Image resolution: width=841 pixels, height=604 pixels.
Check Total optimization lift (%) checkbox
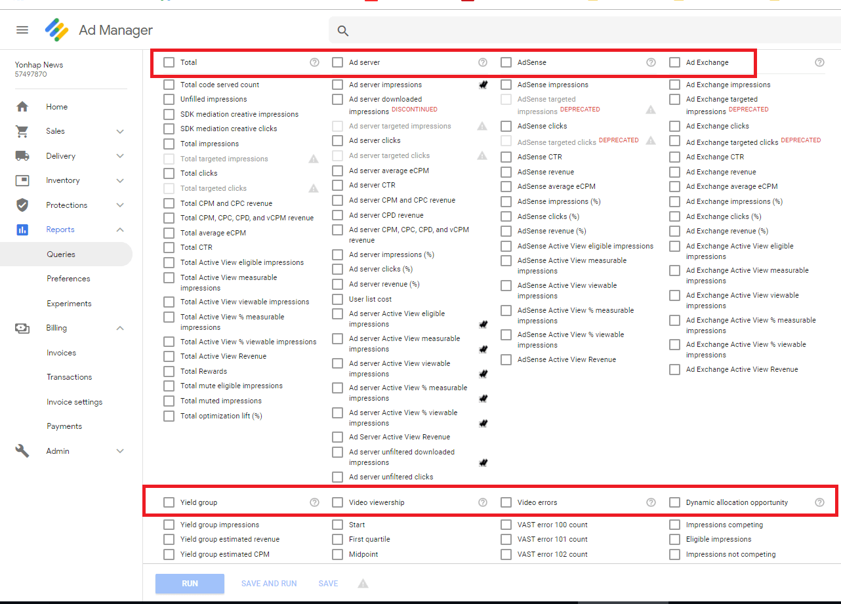click(x=169, y=416)
